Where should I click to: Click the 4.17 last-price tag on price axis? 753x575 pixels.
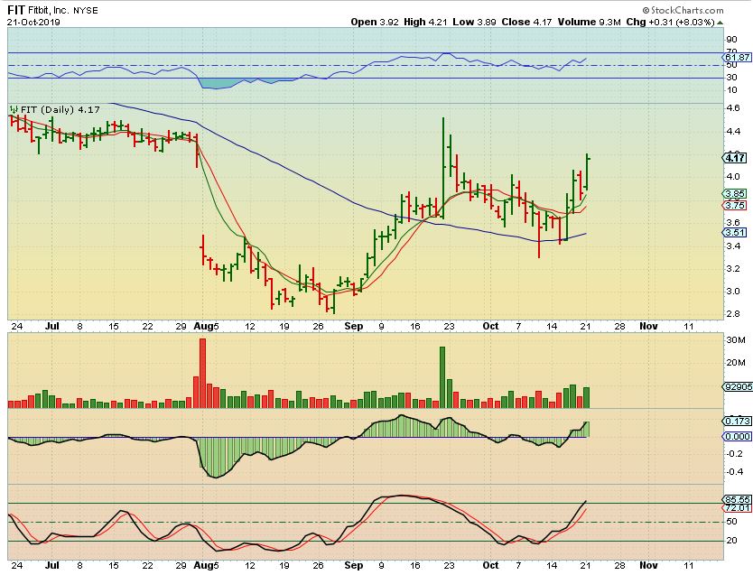click(x=735, y=157)
